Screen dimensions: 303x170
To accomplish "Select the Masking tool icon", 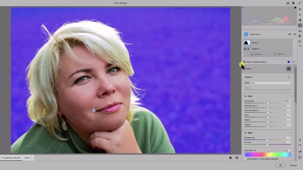I will tap(300, 25).
